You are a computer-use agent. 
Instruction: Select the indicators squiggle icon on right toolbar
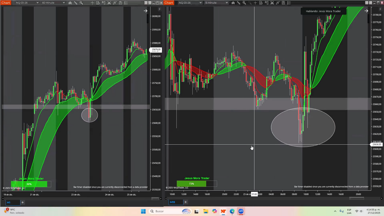pyautogui.click(x=277, y=3)
